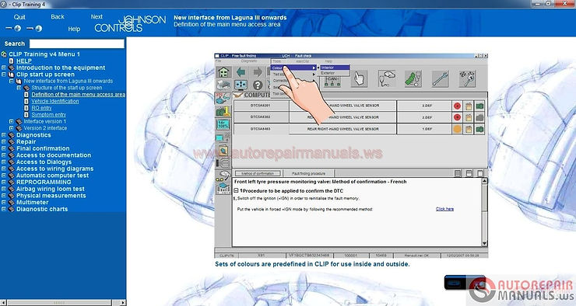The width and height of the screenshot is (576, 306).
Task: Click the monitor screen icon beside the printer
Action: 241,85
